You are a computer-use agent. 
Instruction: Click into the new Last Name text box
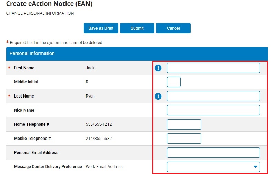(x=213, y=96)
